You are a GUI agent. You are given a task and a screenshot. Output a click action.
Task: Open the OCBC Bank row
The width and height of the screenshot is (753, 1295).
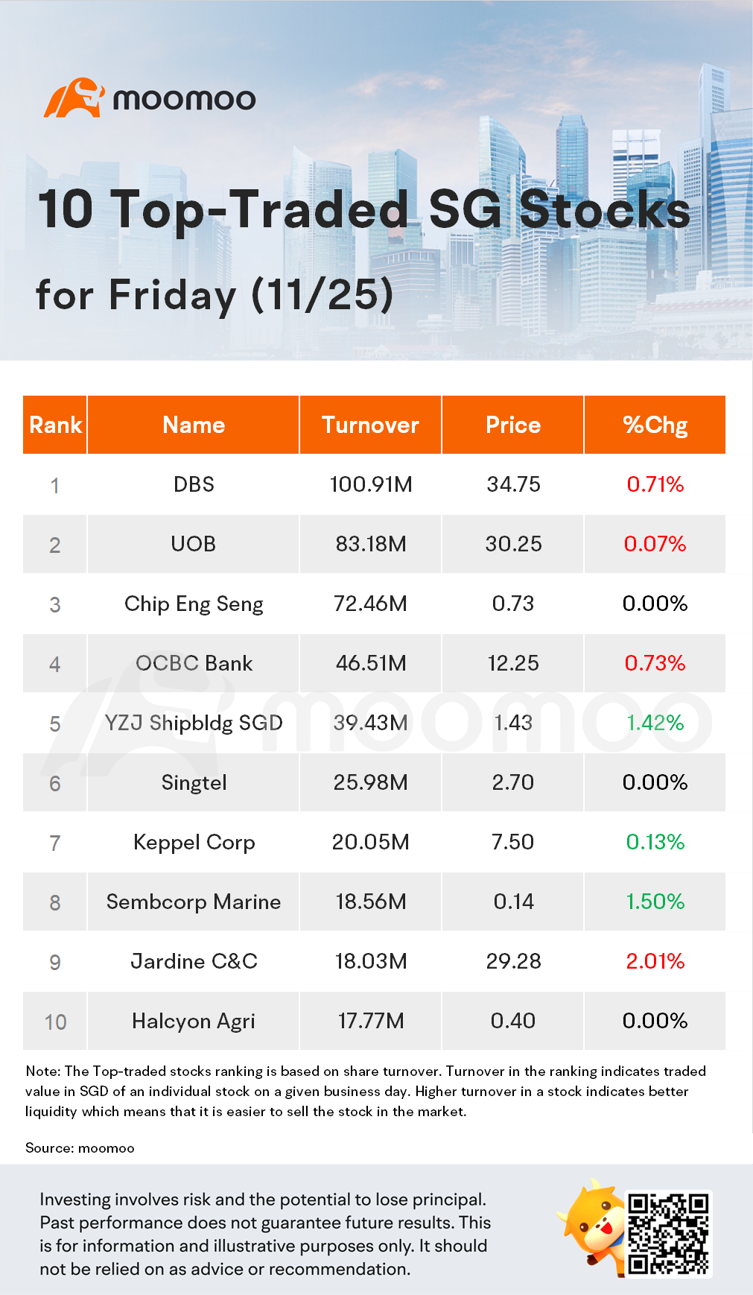[194, 663]
